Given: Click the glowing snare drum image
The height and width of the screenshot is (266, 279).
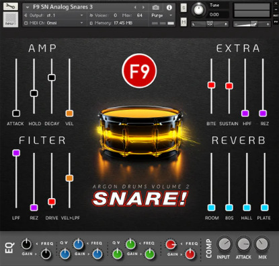Looking at the screenshot, I should (140, 133).
